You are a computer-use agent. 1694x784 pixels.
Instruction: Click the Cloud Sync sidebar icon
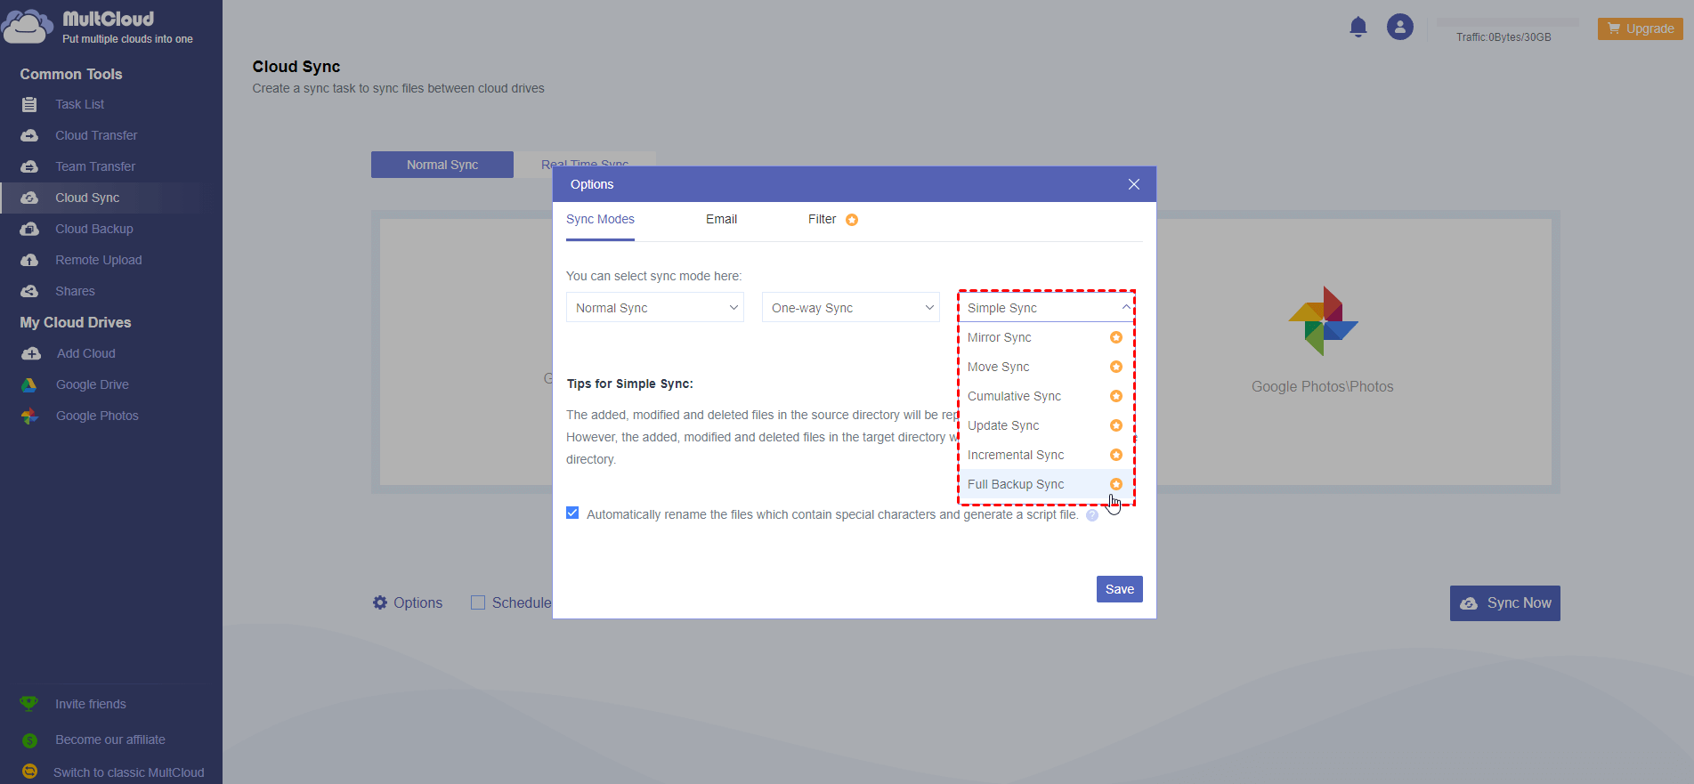29,198
